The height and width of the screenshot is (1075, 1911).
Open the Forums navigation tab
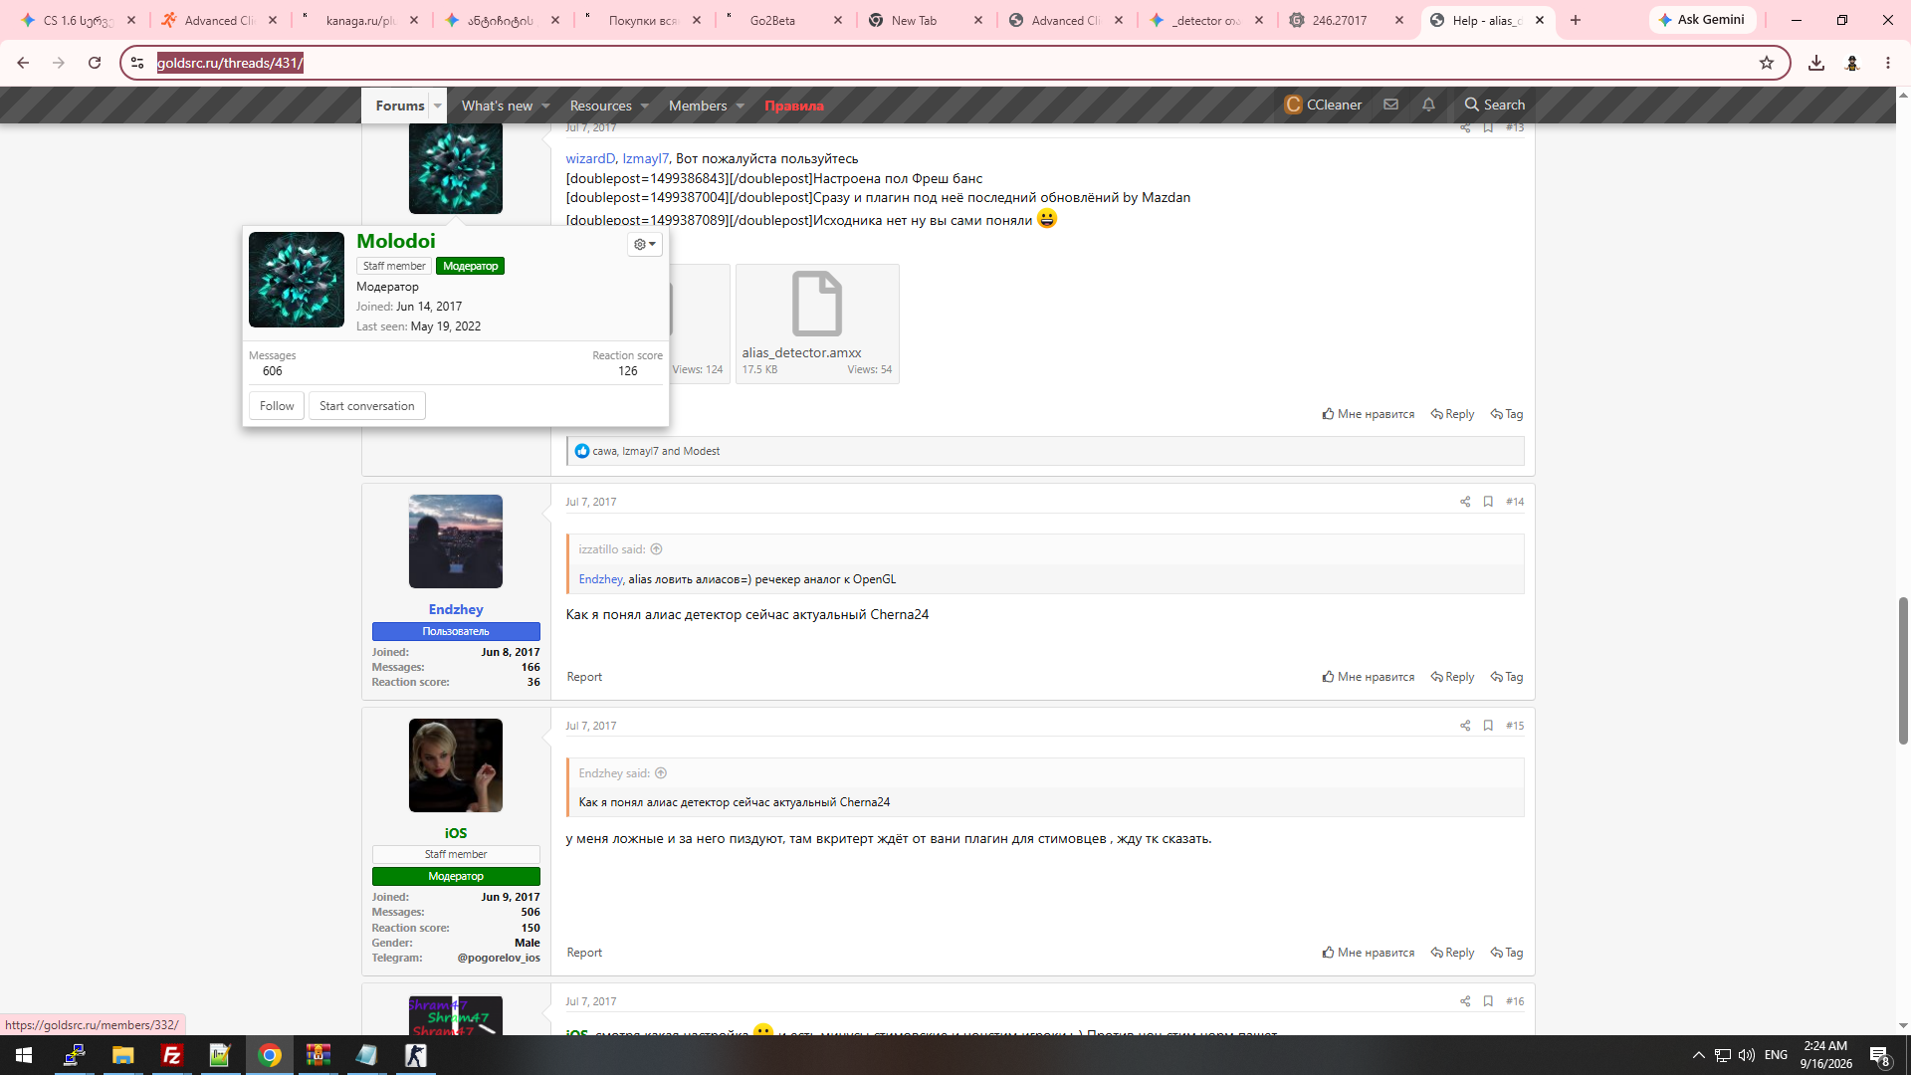coord(400,106)
